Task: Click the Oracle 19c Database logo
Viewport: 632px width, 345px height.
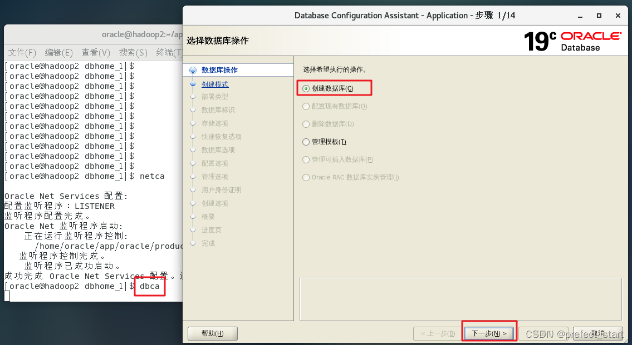Action: point(573,42)
